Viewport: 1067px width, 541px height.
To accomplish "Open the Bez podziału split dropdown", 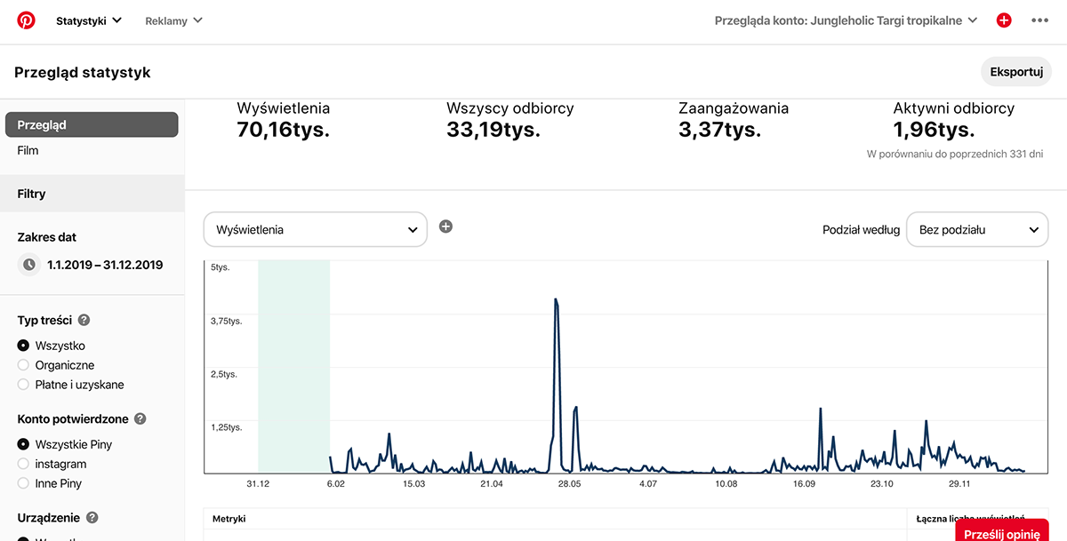I will 977,229.
